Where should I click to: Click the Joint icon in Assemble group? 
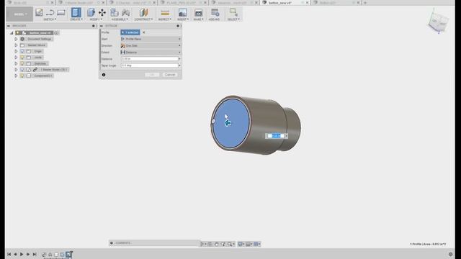125,12
